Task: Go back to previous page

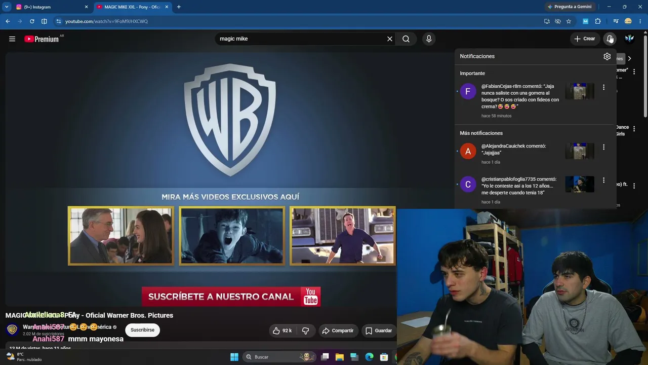Action: [x=8, y=21]
